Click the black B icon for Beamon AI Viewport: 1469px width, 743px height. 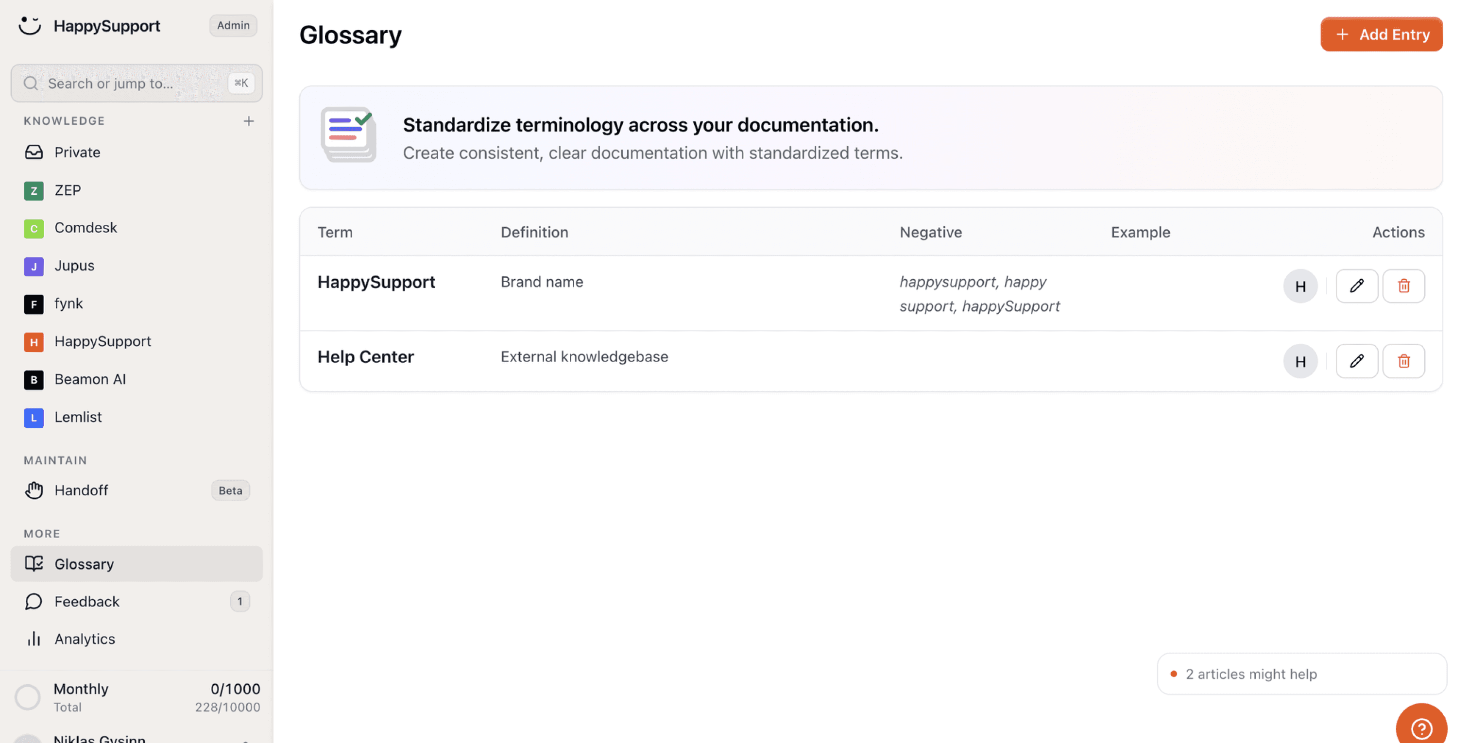(x=34, y=380)
